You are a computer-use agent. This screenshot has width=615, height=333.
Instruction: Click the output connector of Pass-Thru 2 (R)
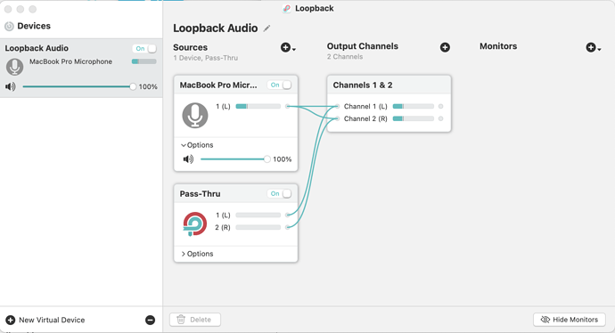pos(288,227)
